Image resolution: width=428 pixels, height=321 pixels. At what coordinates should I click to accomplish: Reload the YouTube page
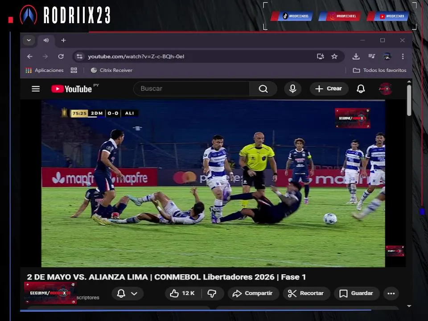pyautogui.click(x=61, y=57)
